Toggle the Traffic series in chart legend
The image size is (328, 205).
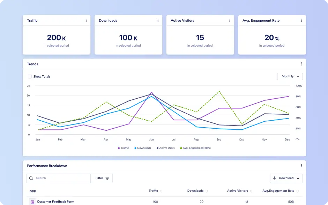click(123, 148)
